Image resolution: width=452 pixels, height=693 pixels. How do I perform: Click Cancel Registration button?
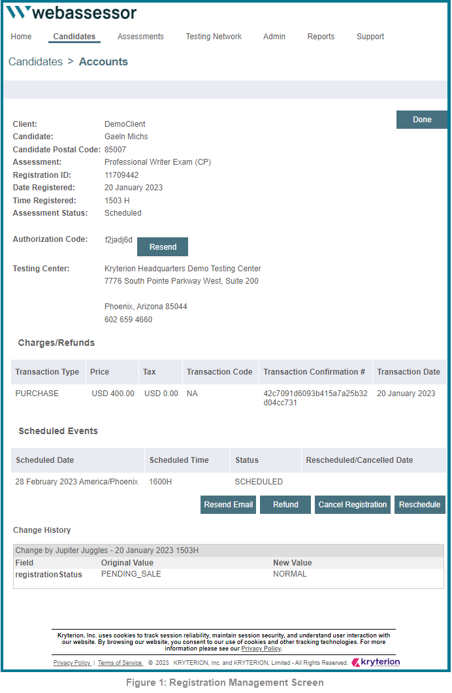353,505
